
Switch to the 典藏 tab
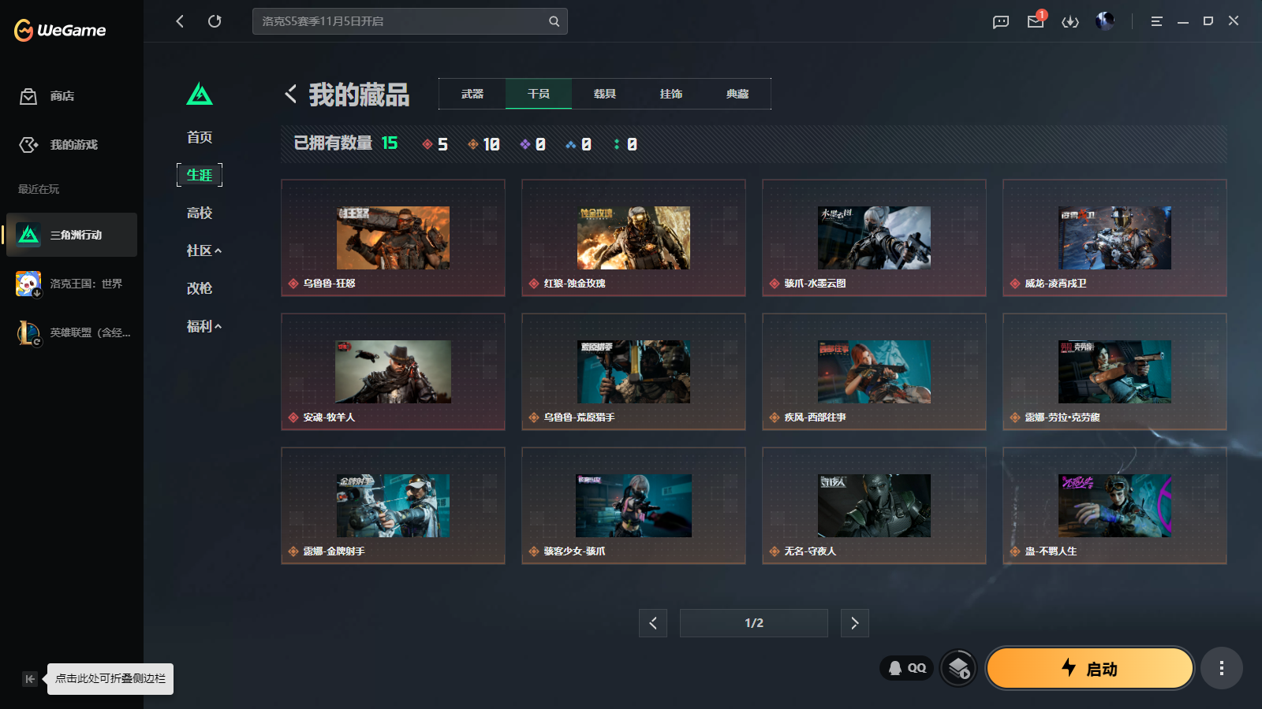737,94
